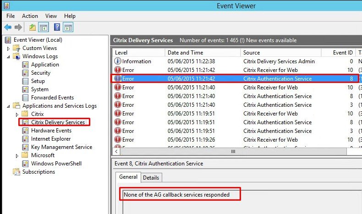The width and height of the screenshot is (362, 214).
Task: Collapse the Windows Logs tree node
Action: 8,57
